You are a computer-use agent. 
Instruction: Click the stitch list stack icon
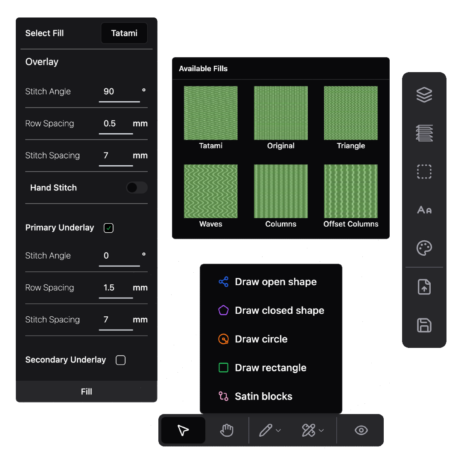[x=424, y=133]
